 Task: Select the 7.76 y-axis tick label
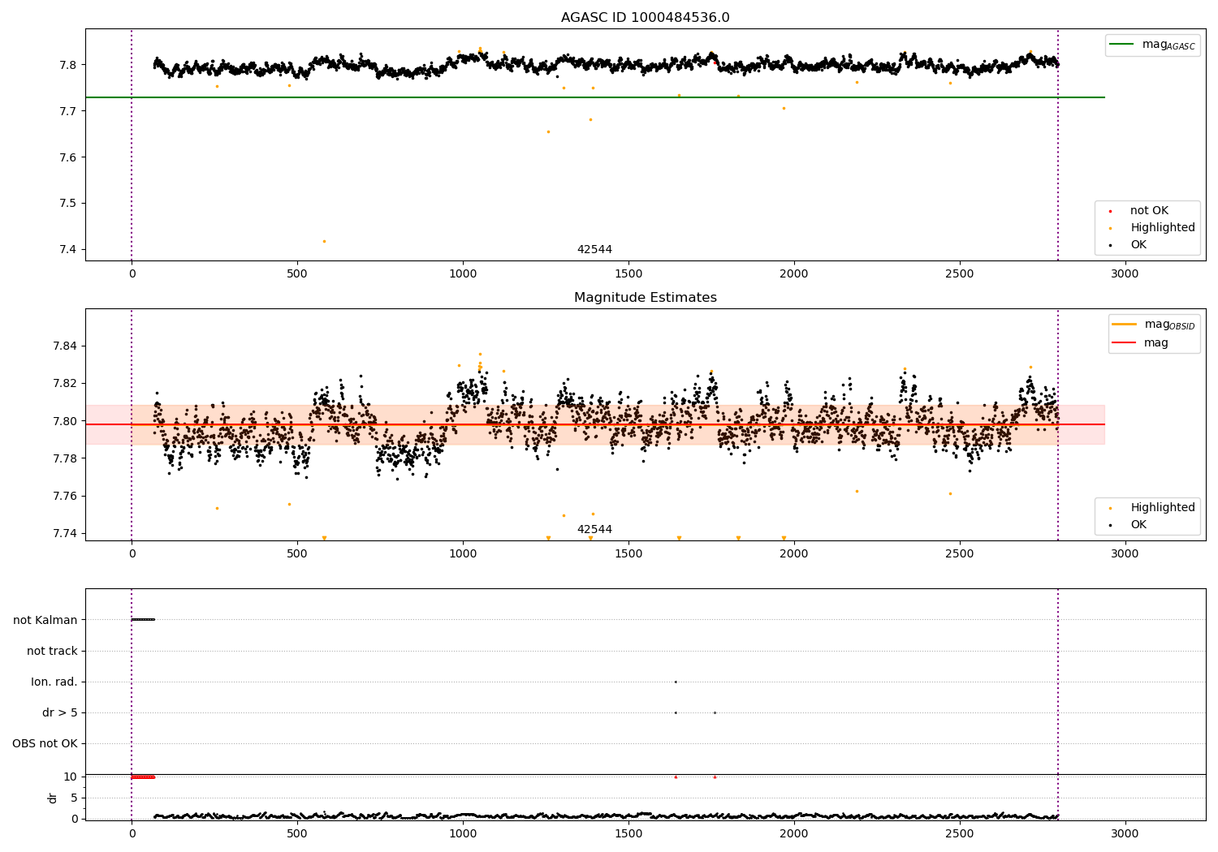point(64,497)
